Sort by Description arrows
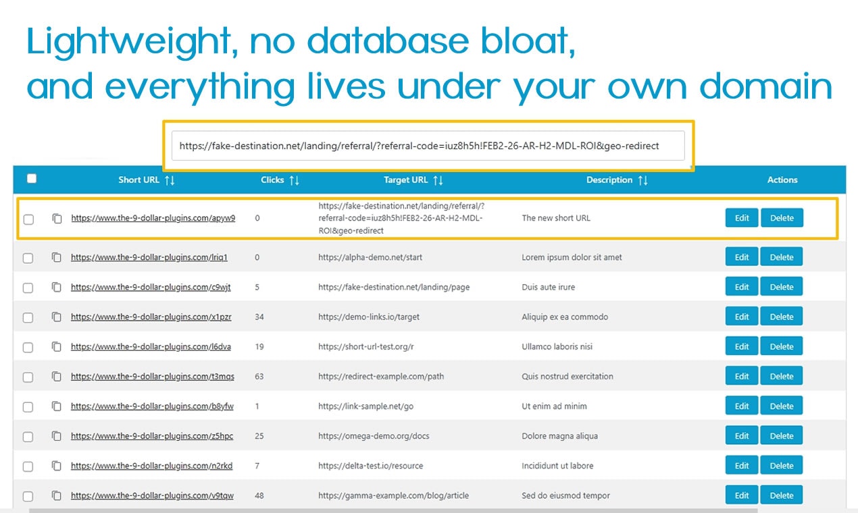858x513 pixels. point(642,180)
